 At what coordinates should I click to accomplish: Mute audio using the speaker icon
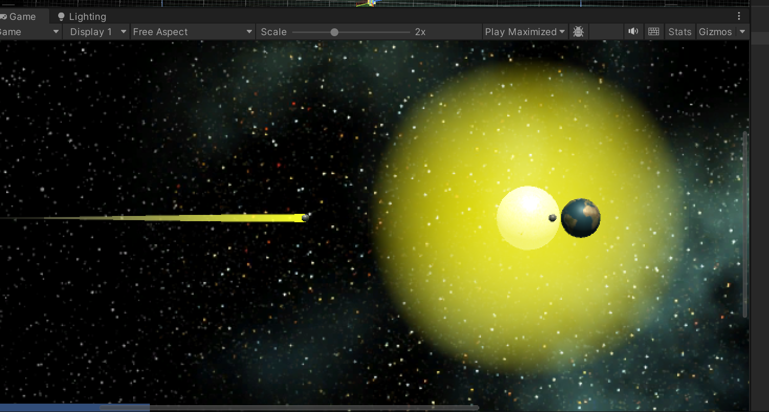pyautogui.click(x=633, y=31)
